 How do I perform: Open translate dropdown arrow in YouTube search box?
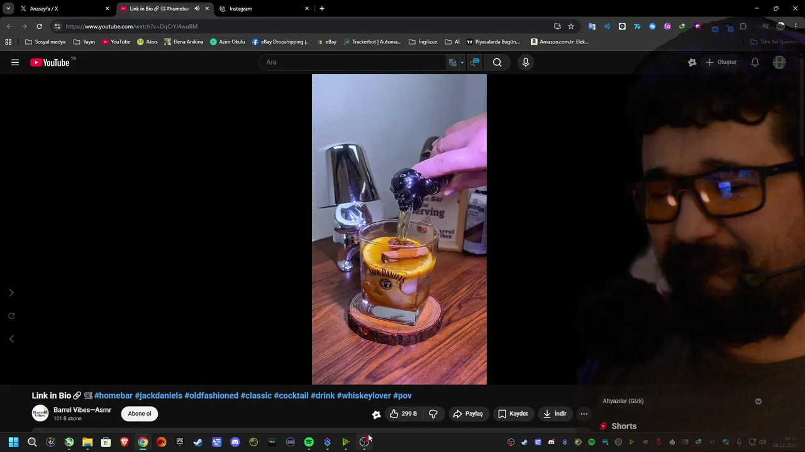462,62
